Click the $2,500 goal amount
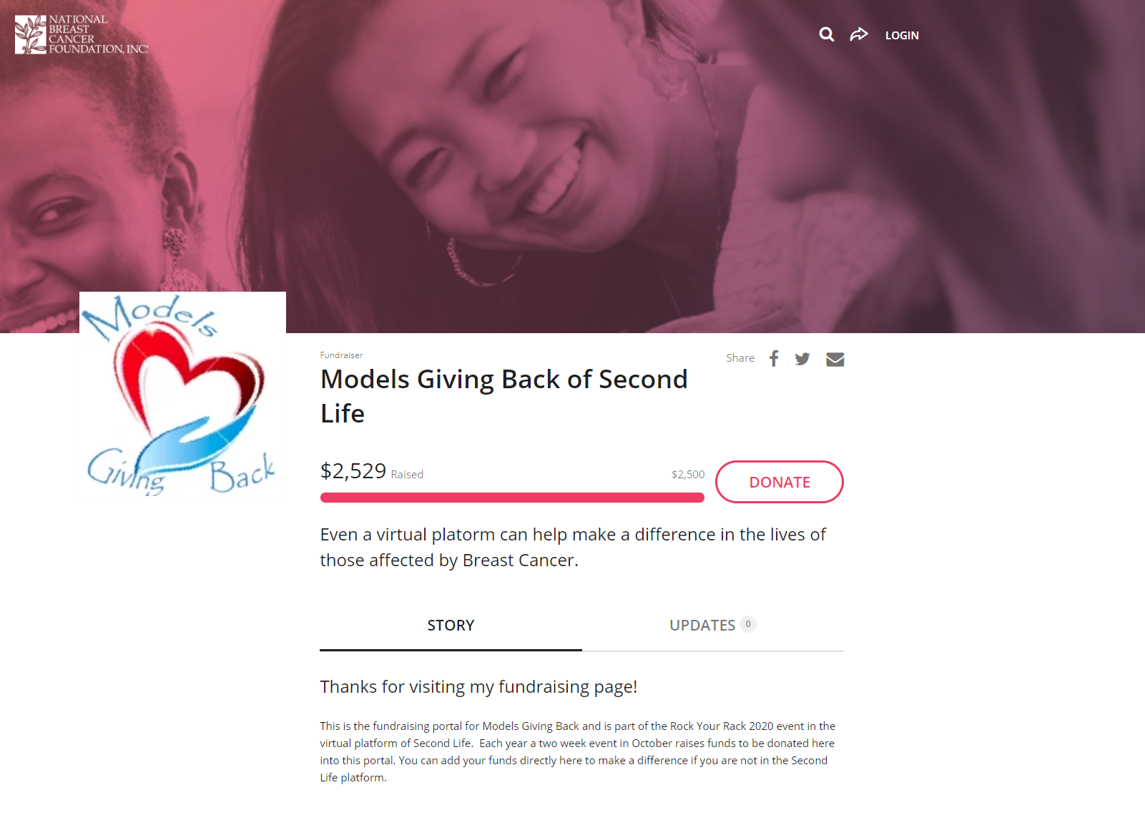Screen dimensions: 1145x825 [x=688, y=475]
